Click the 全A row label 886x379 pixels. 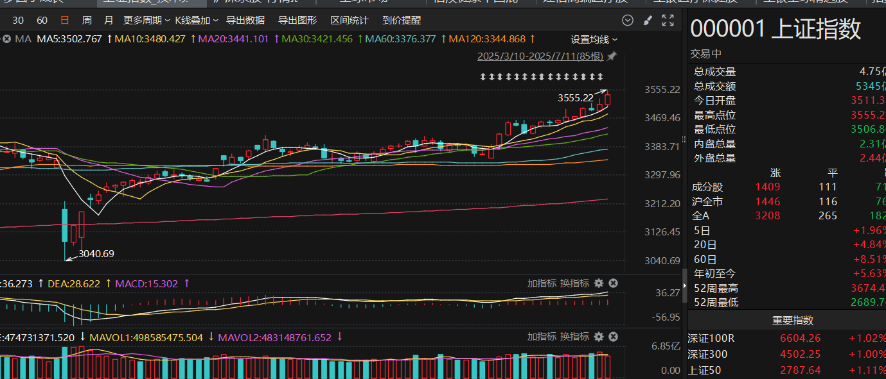click(x=701, y=216)
